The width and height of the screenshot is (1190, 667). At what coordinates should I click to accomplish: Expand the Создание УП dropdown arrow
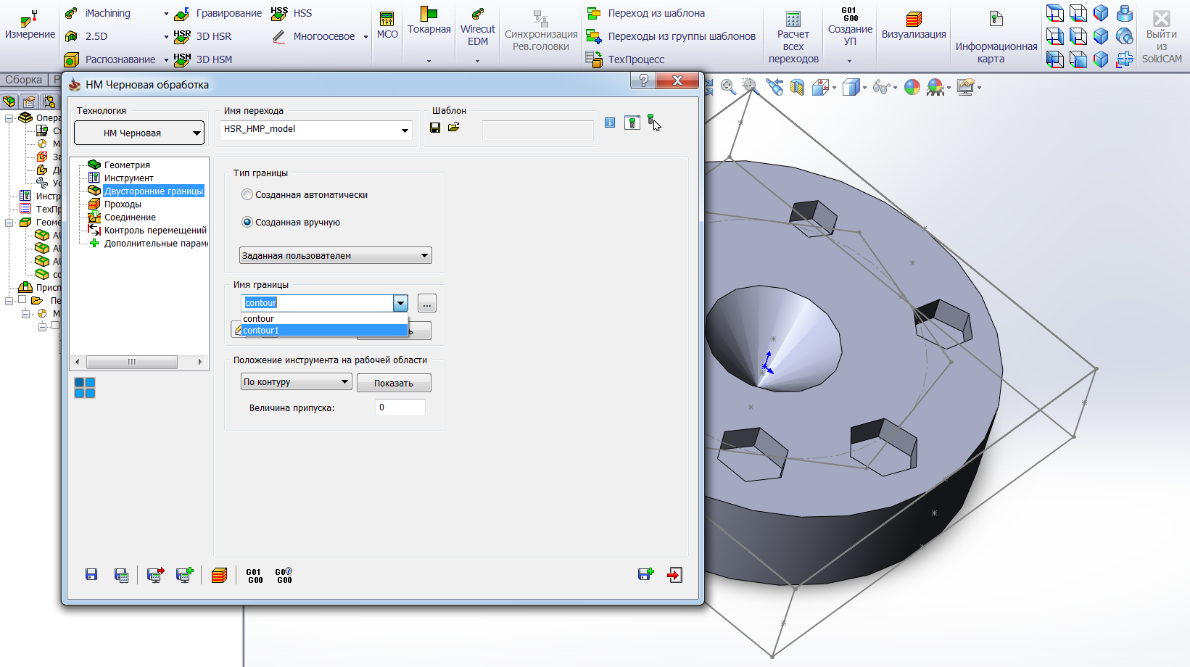850,61
